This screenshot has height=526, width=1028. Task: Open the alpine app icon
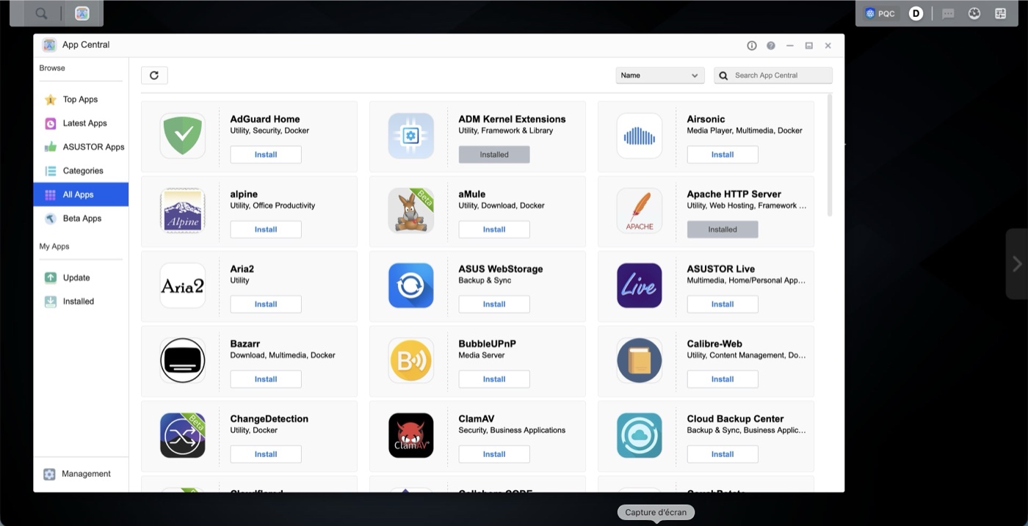[x=183, y=211]
